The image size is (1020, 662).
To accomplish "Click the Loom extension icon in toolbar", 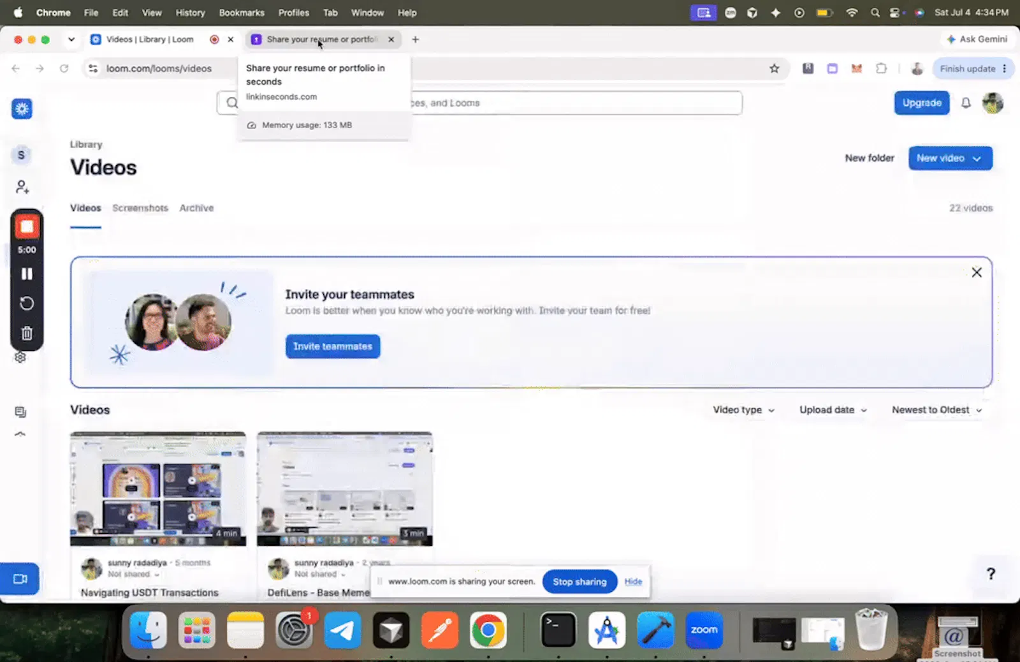I will [x=832, y=68].
